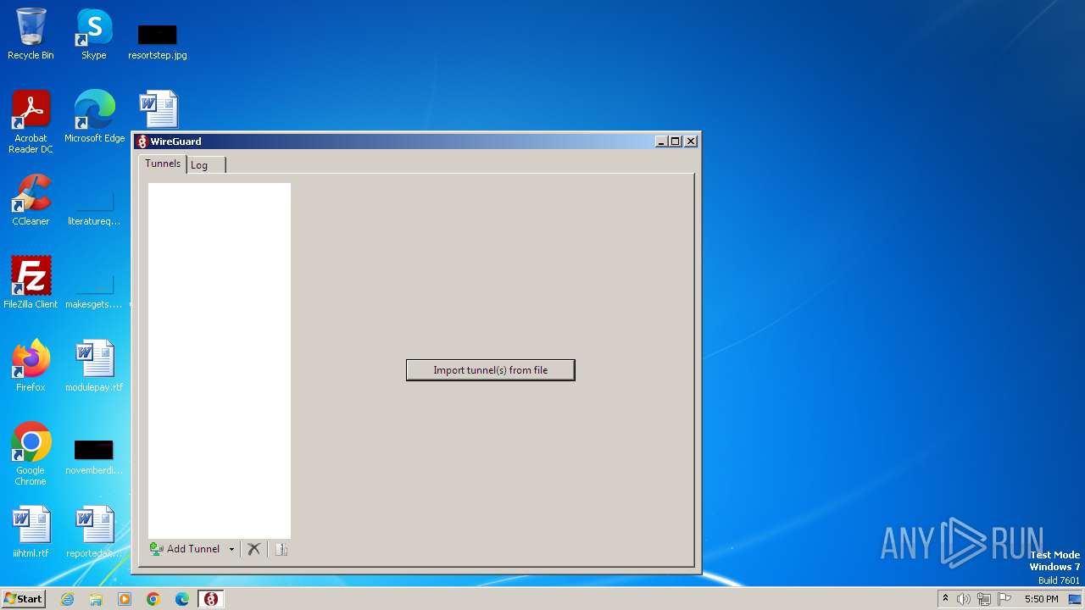Select the CCleaner desktop shortcut

click(x=31, y=200)
